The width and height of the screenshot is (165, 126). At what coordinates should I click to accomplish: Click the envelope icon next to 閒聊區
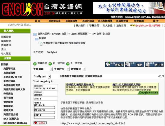click(36, 39)
